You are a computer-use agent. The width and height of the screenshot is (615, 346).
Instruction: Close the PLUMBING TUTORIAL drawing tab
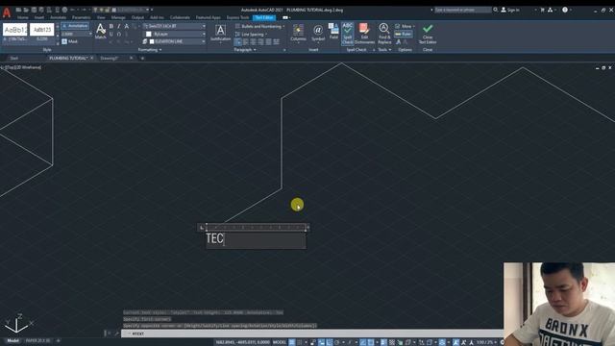pos(92,58)
